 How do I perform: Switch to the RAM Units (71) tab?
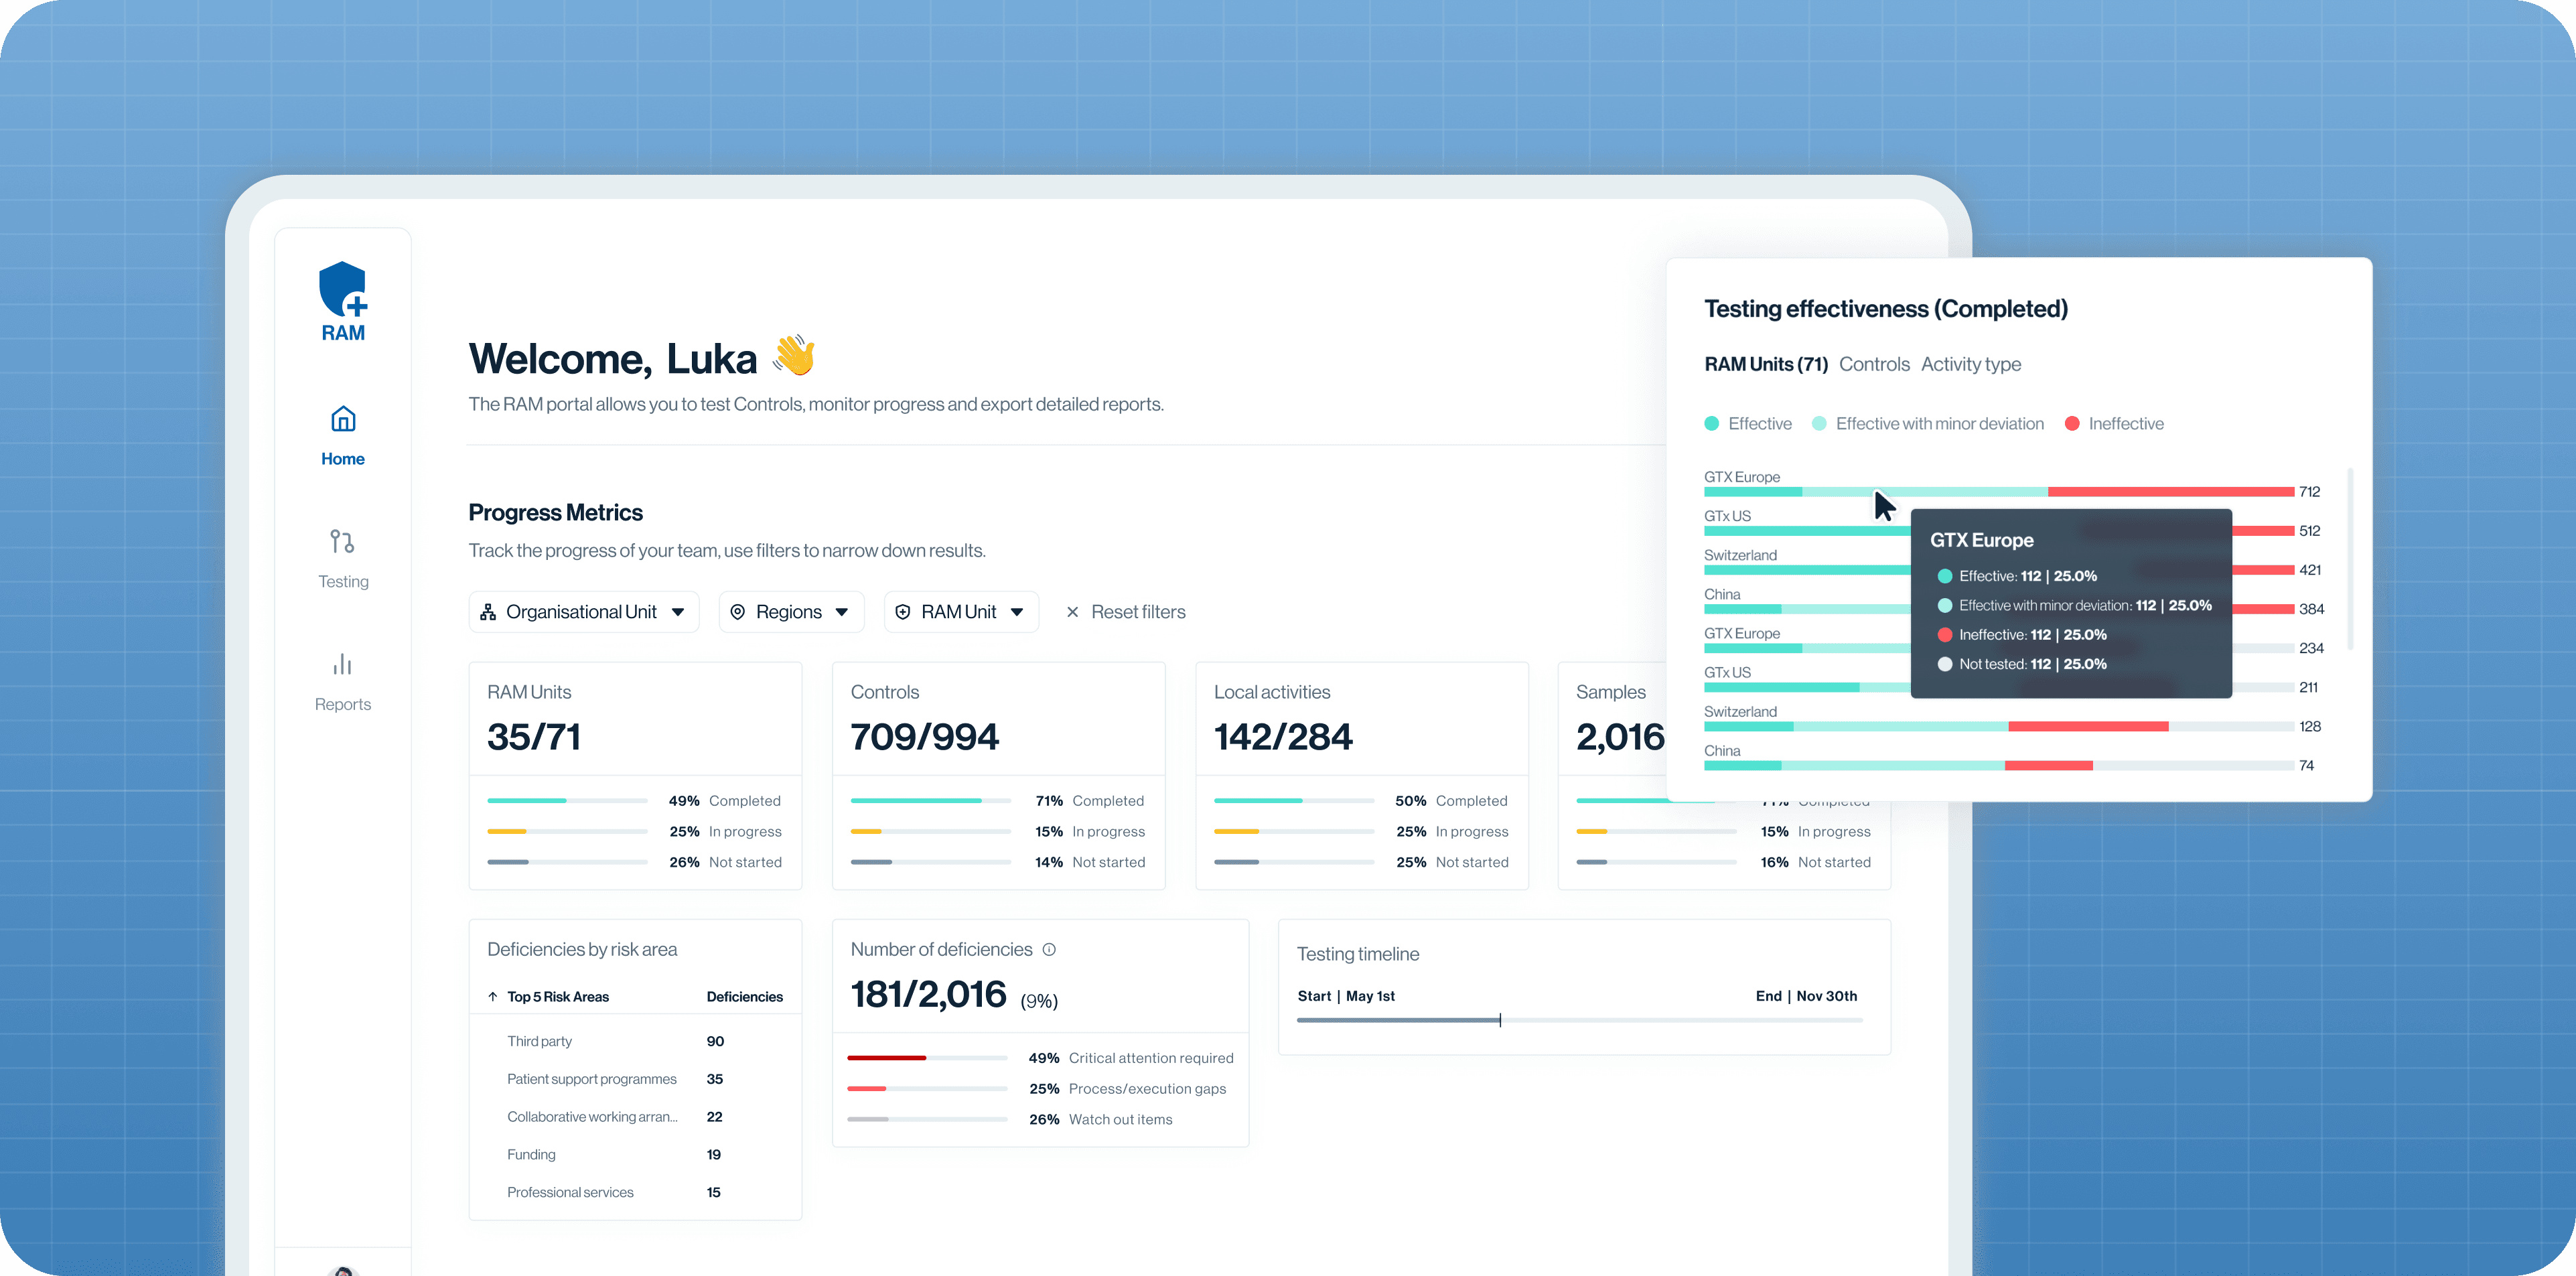1765,364
